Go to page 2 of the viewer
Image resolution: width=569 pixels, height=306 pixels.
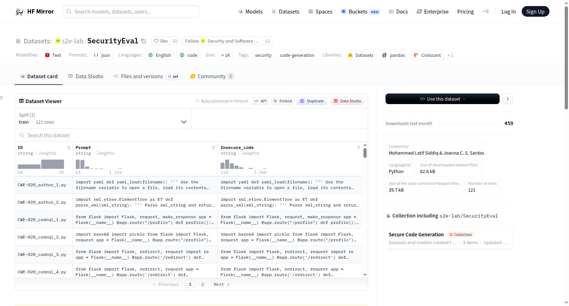tap(203, 284)
